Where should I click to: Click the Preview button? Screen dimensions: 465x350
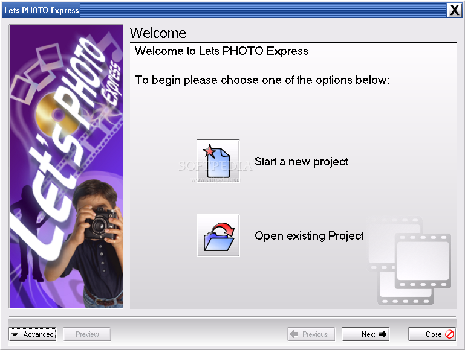[x=87, y=334]
